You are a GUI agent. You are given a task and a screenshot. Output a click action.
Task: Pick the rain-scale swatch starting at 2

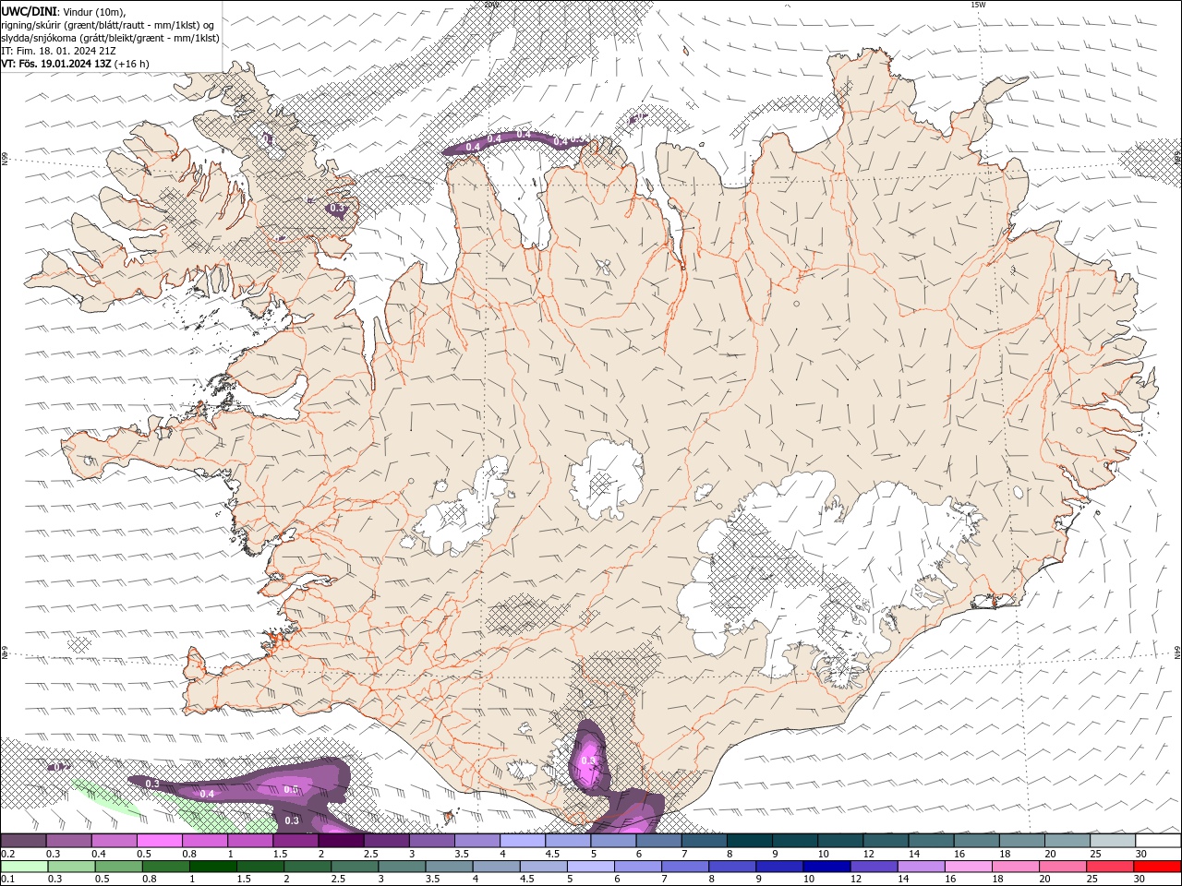307,867
